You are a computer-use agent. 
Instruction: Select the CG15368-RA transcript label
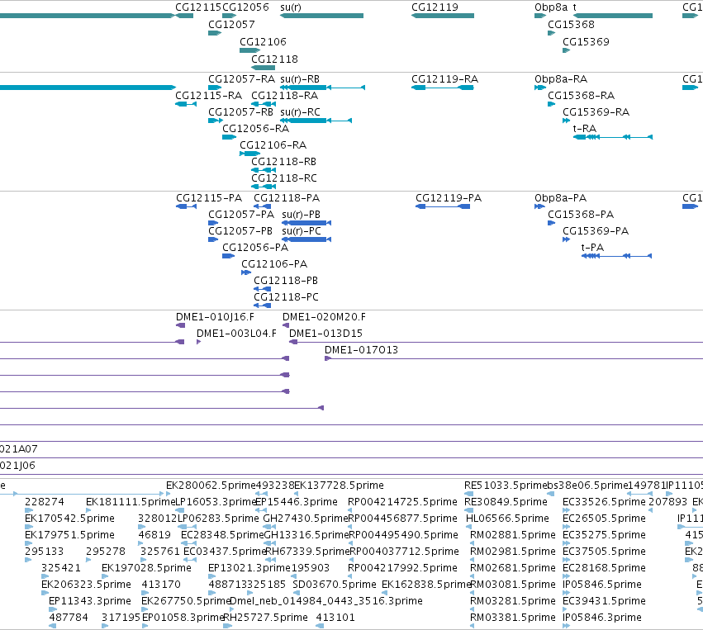click(581, 96)
